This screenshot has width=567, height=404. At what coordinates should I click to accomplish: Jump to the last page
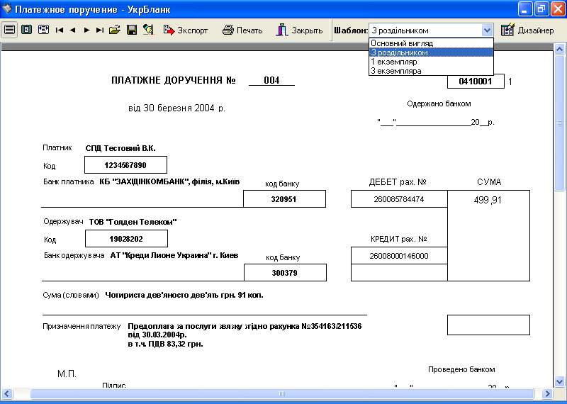point(100,30)
